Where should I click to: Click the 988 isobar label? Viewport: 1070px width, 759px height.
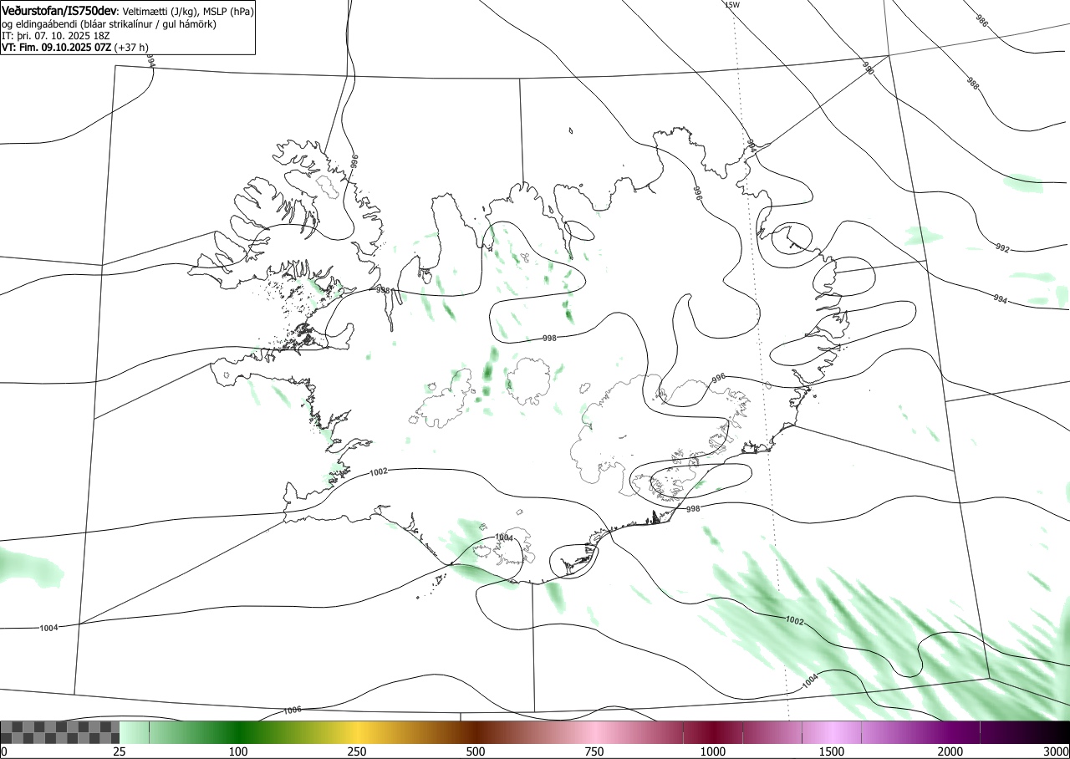point(972,83)
